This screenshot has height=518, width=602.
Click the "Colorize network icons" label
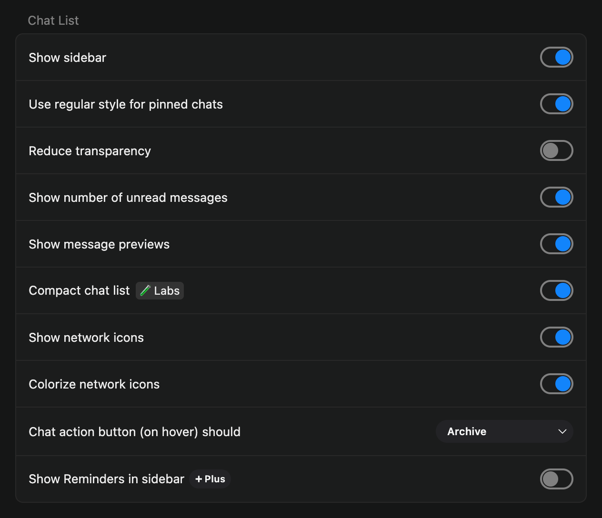(x=94, y=384)
